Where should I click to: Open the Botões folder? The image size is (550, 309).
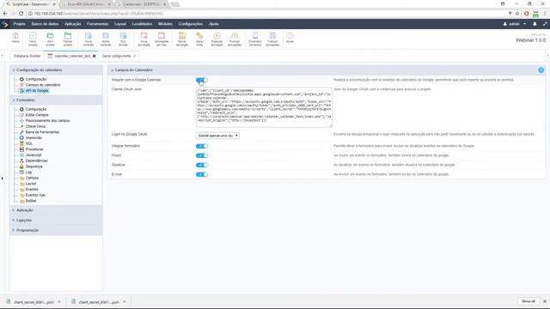coord(31,201)
